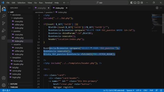The height and width of the screenshot is (92, 164).
Task: Open editor More Actions ellipsis
Action: pyautogui.click(x=161, y=8)
